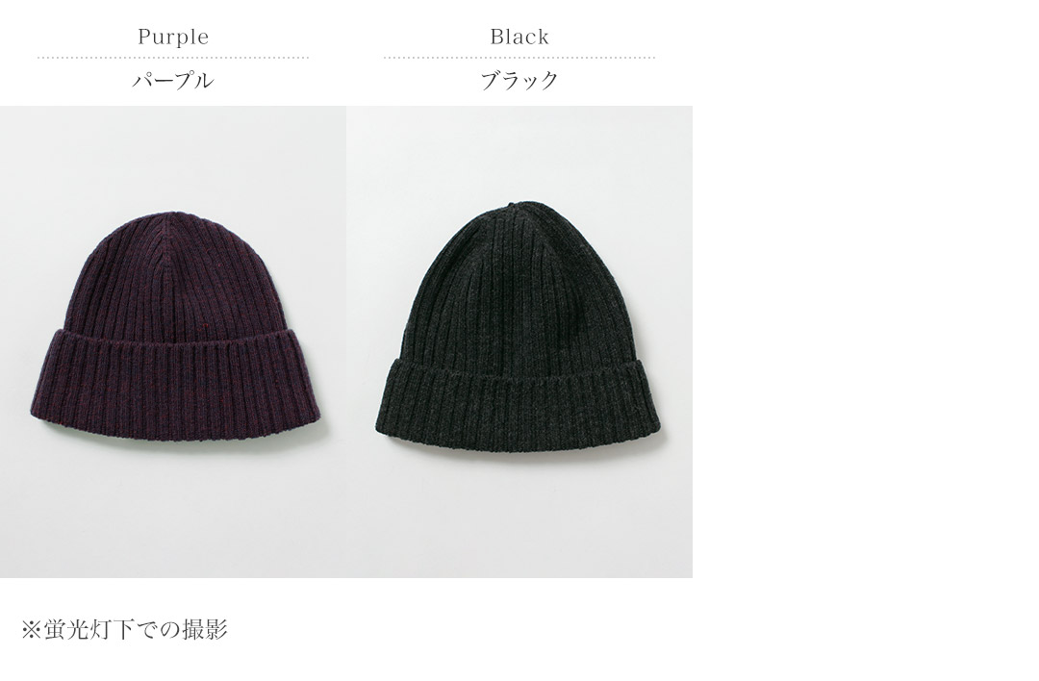This screenshot has height=681, width=1039.
Task: Select the Purple heading text
Action: [173, 37]
